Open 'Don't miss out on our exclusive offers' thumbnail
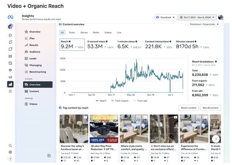 [x=164, y=129]
